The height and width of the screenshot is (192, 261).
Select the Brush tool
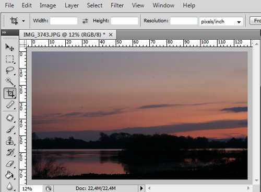point(10,130)
